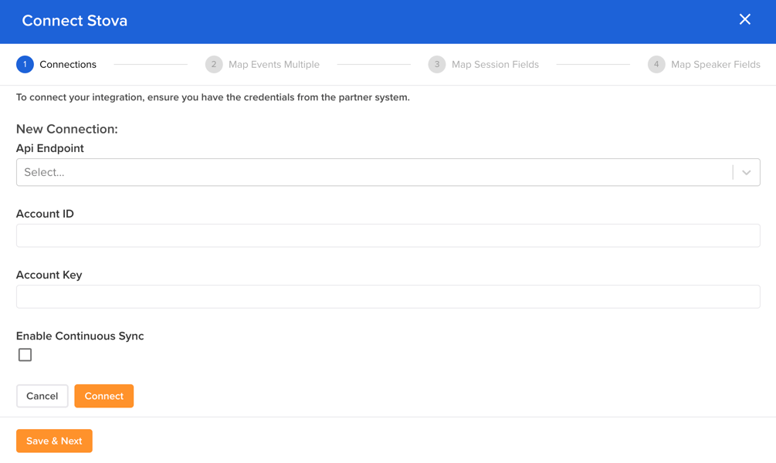Click into the Account Key field
The image size is (776, 463).
(388, 297)
